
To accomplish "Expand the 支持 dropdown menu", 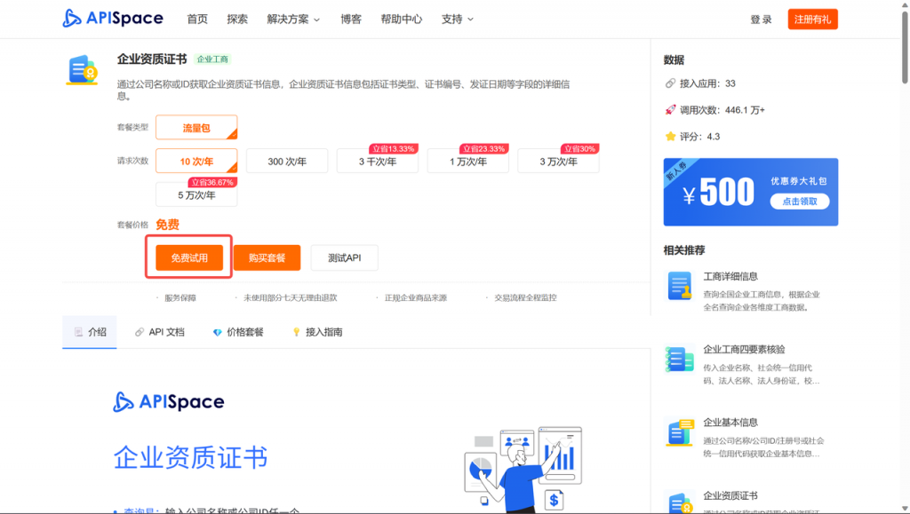I will point(458,20).
